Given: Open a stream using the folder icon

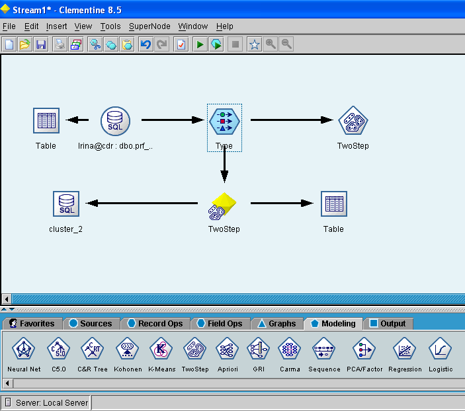Looking at the screenshot, I should [25, 44].
